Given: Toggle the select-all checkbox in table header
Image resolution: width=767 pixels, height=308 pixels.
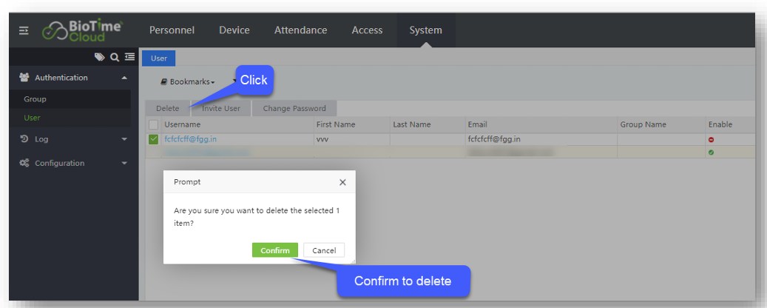Looking at the screenshot, I should click(x=153, y=124).
